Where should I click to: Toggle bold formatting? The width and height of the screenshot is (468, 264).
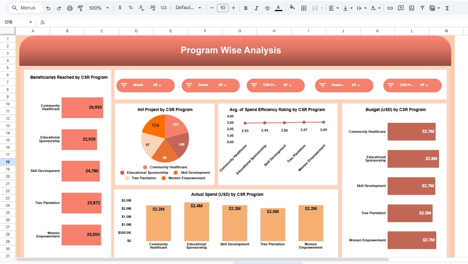[x=246, y=8]
